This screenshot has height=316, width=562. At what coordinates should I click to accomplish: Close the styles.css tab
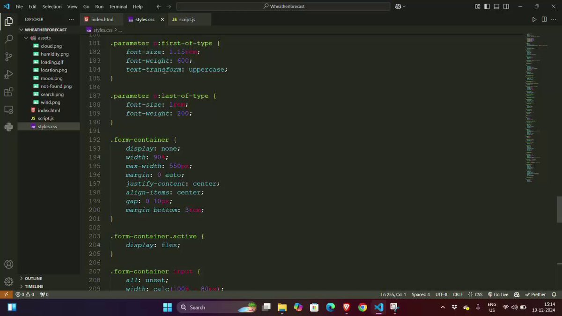pyautogui.click(x=162, y=20)
